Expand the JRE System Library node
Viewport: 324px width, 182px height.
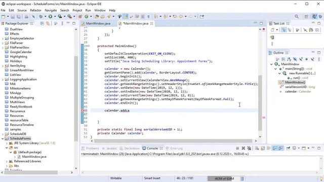[x=7, y=143]
